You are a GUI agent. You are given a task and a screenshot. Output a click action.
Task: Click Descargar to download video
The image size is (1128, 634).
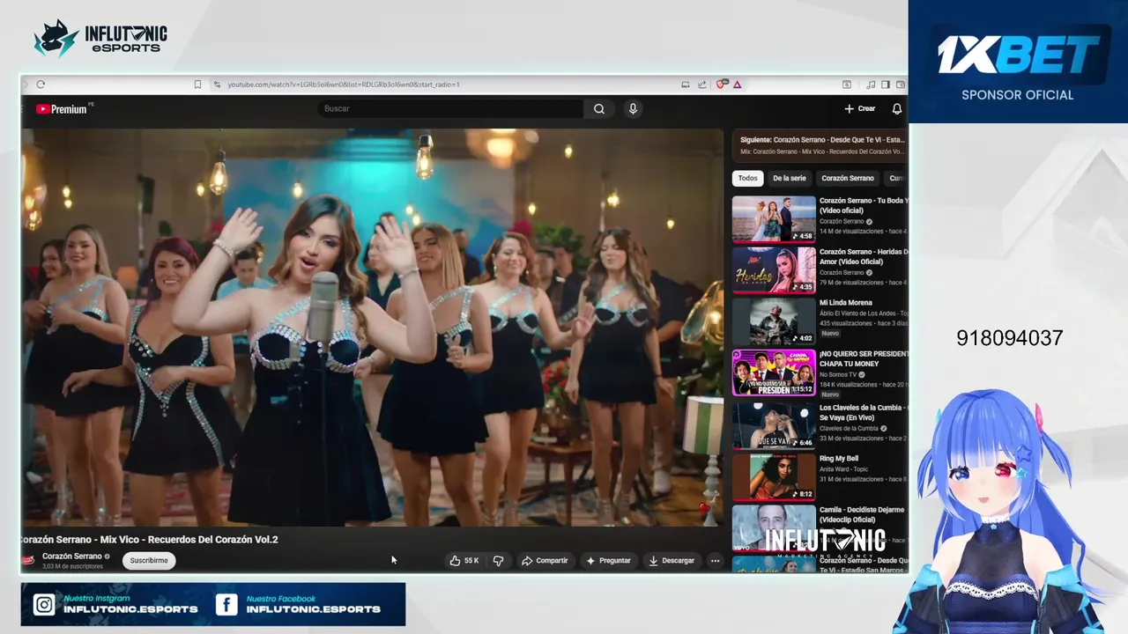672,560
